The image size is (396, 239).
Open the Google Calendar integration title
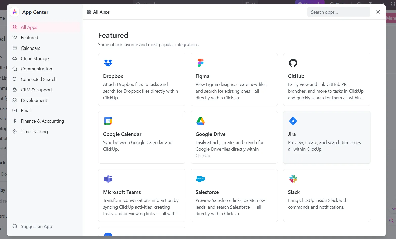click(x=122, y=134)
